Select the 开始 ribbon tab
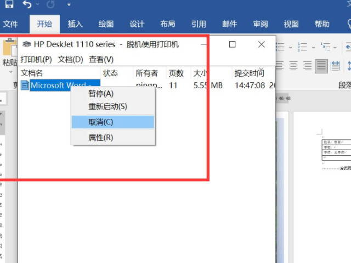351x263 pixels. pos(44,24)
